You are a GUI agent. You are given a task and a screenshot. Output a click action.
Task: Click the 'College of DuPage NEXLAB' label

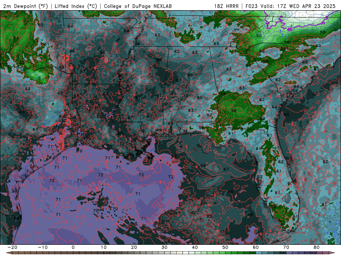[138, 6]
